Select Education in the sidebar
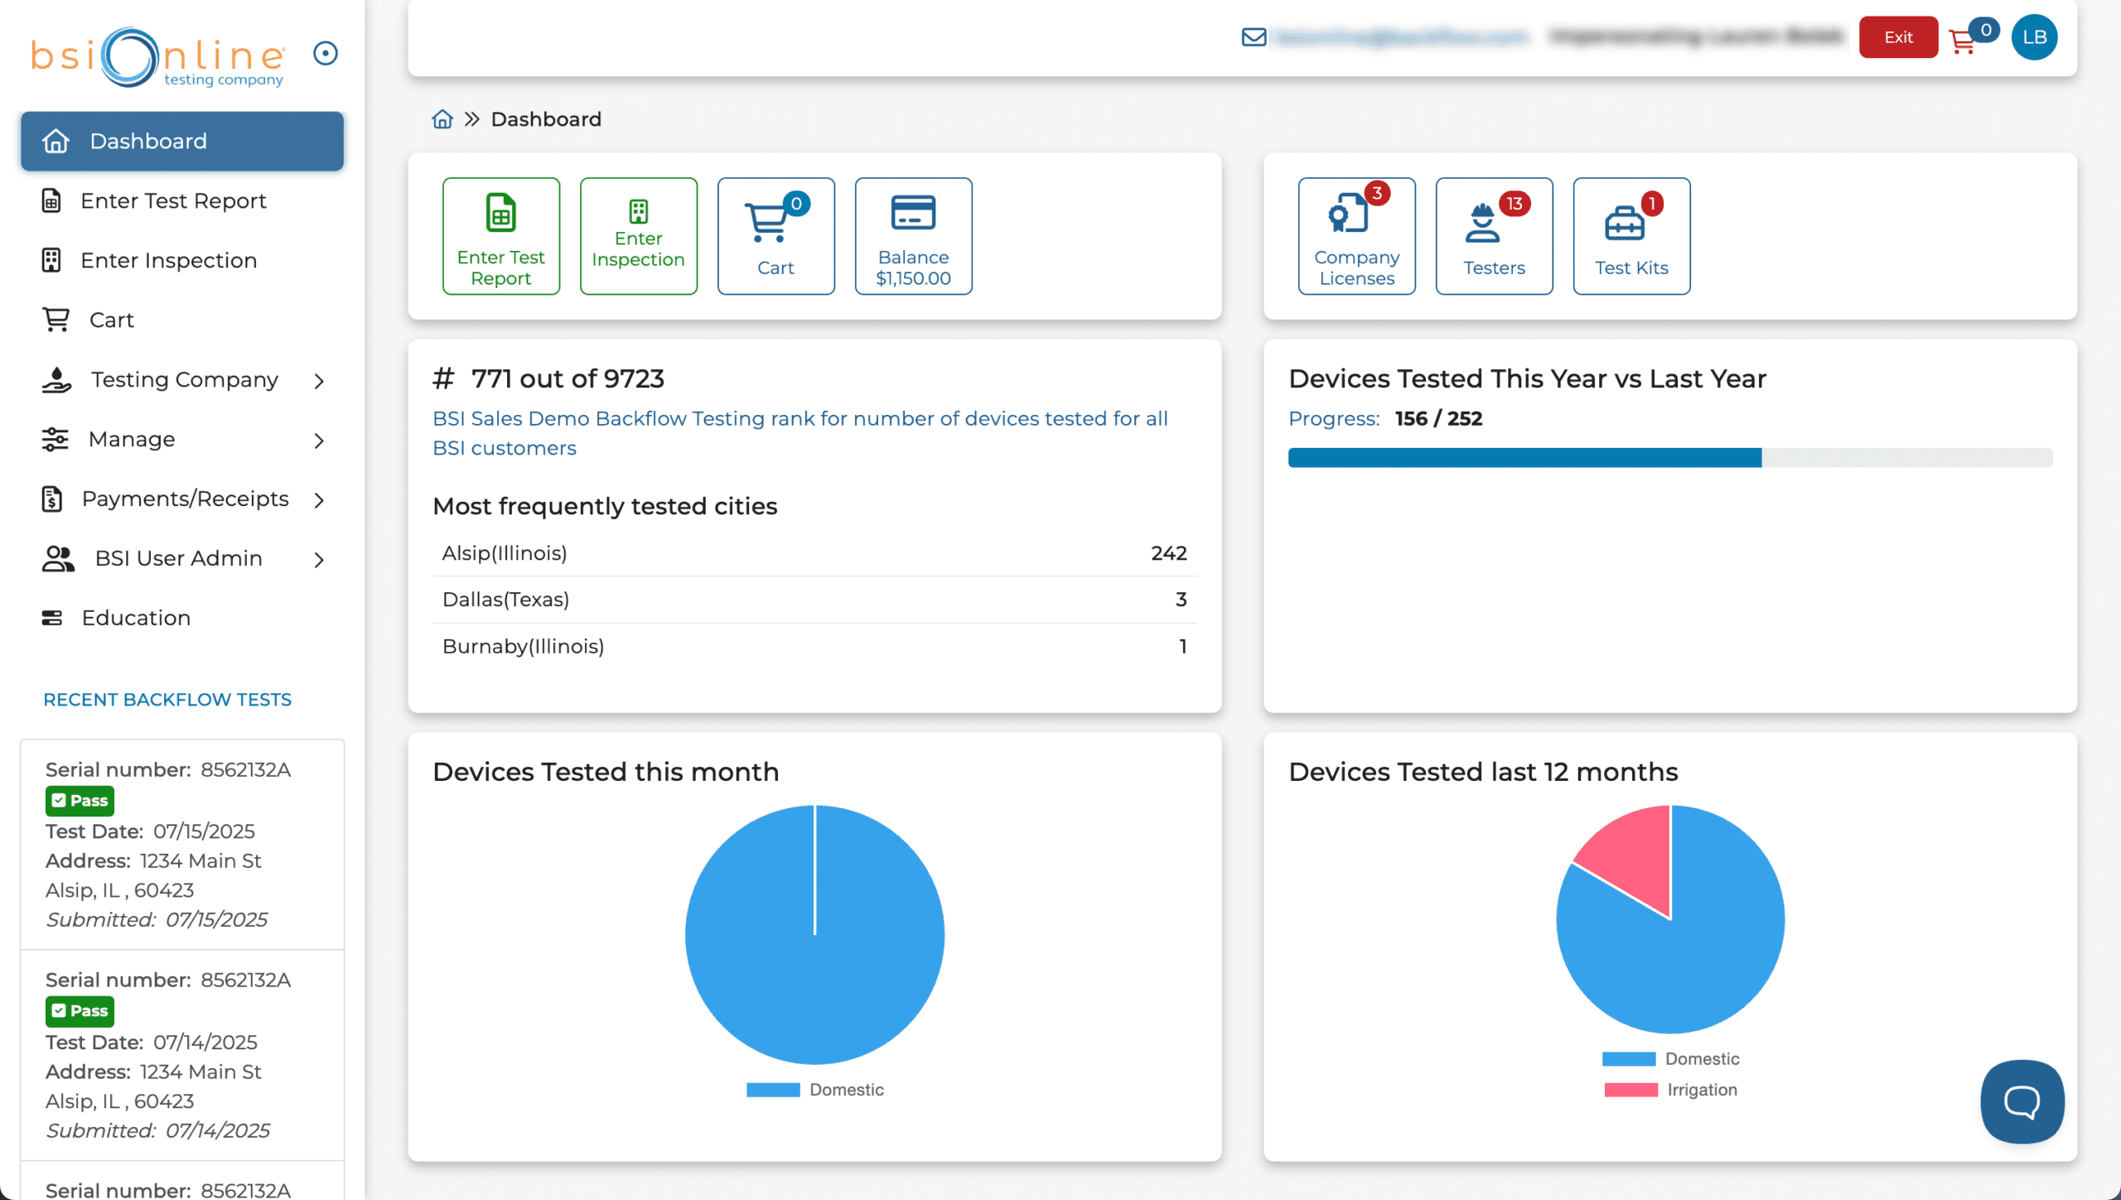The height and width of the screenshot is (1200, 2121). [x=136, y=618]
